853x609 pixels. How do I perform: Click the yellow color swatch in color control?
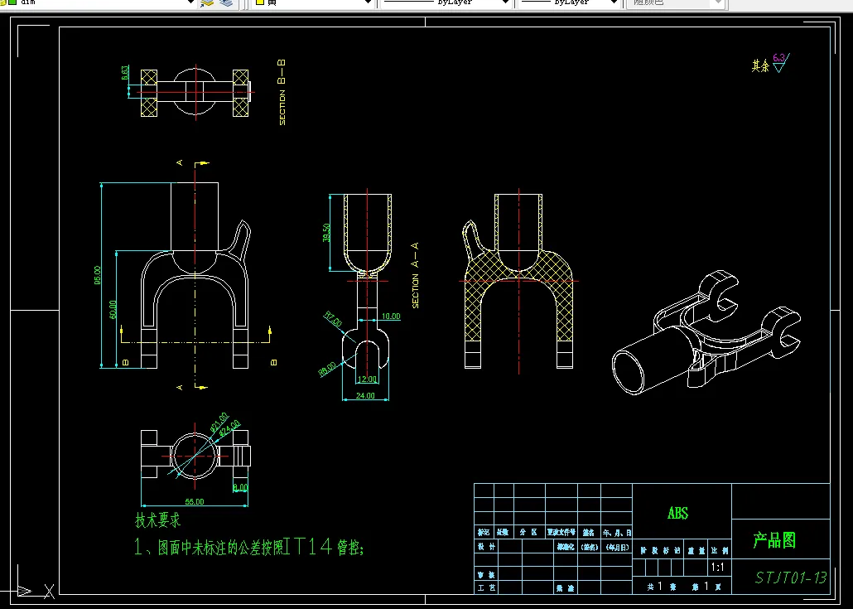260,2
